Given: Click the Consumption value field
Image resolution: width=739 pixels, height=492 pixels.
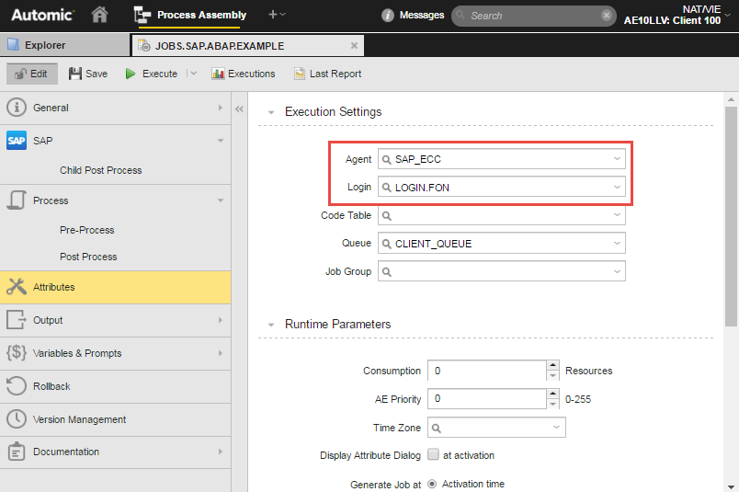Looking at the screenshot, I should (x=487, y=371).
